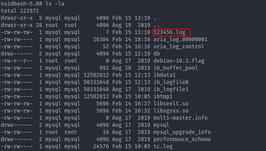This screenshot has height=151, width=266.
Task: Click the ibdata1 filename
Action: pyautogui.click(x=165, y=75)
